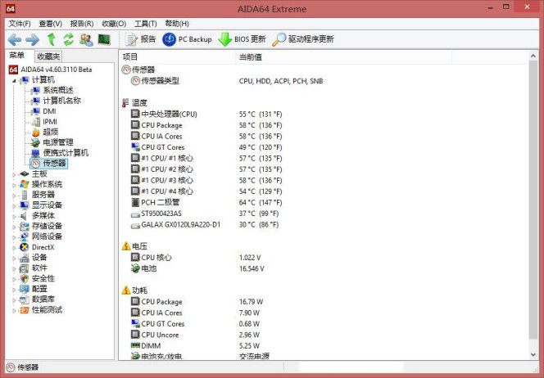Click the 项目 column header

click(177, 56)
